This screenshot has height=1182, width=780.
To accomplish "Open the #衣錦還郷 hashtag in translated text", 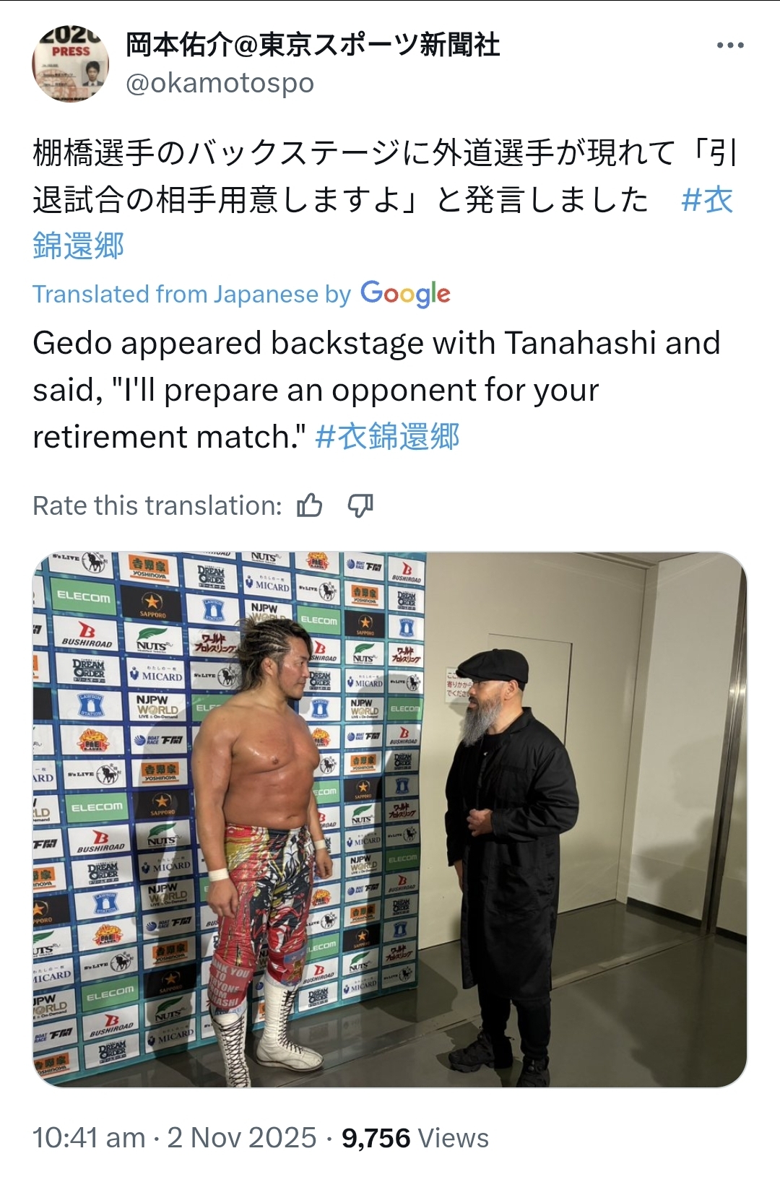I will 387,437.
